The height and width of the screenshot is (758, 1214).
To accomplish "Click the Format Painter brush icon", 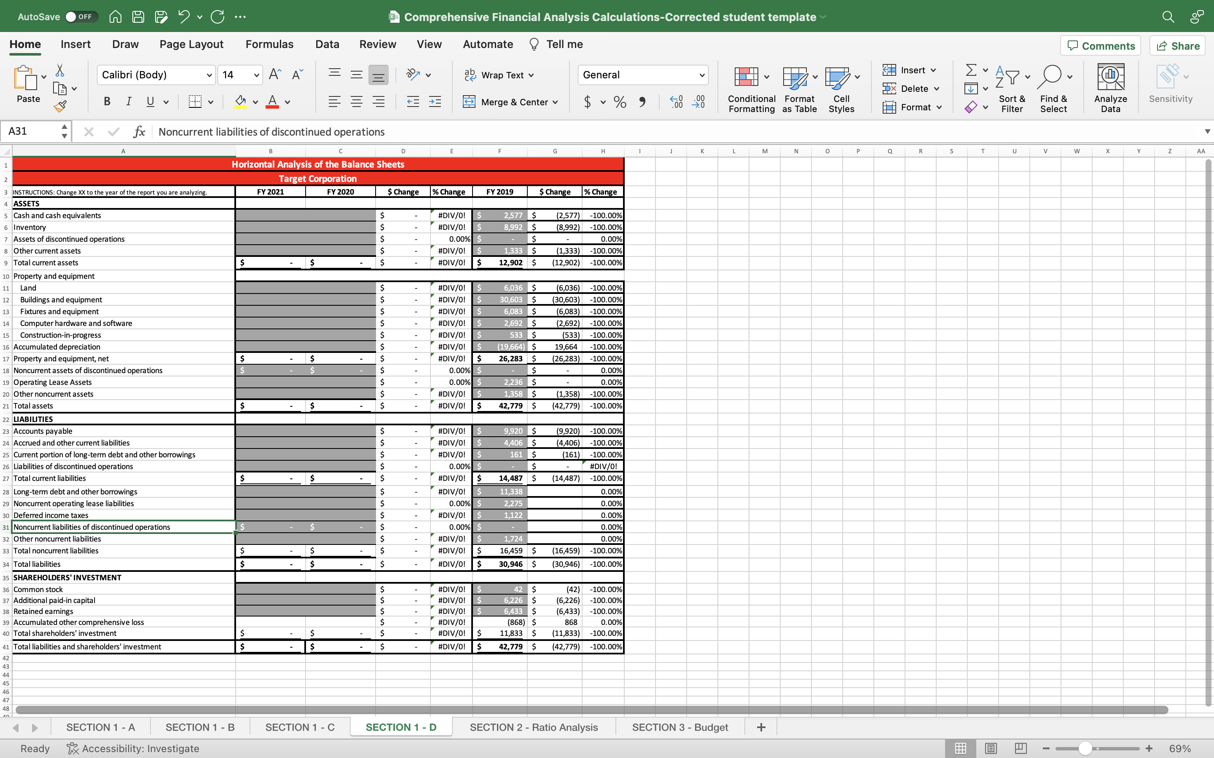I will point(60,106).
